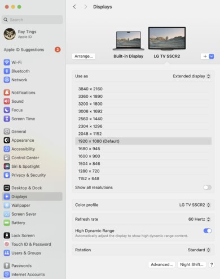The height and width of the screenshot is (279, 220).
Task: Go back with the left chevron
Action: pyautogui.click(x=74, y=7)
